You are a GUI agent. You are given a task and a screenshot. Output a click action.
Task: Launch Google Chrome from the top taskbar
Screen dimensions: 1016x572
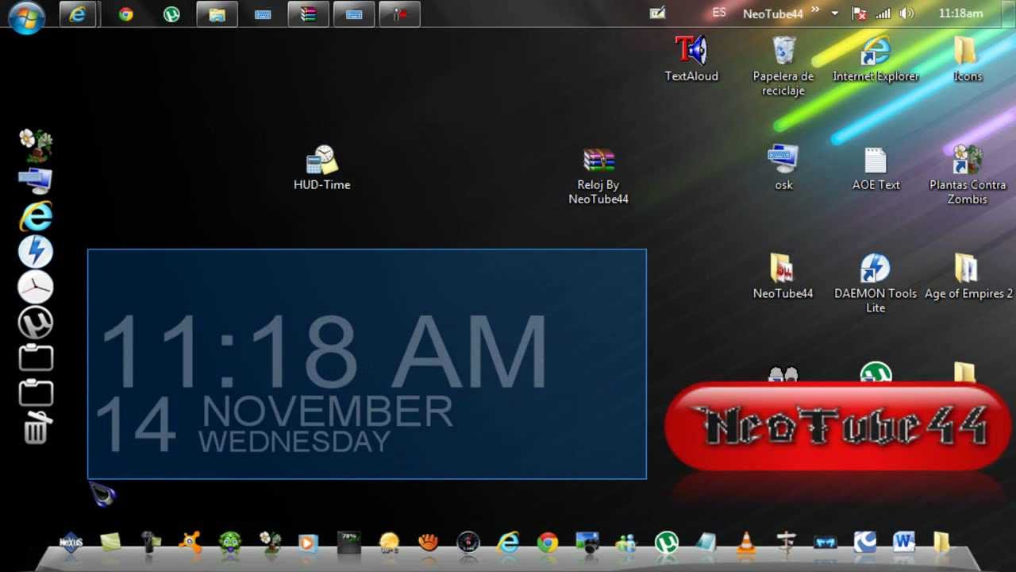[x=125, y=14]
